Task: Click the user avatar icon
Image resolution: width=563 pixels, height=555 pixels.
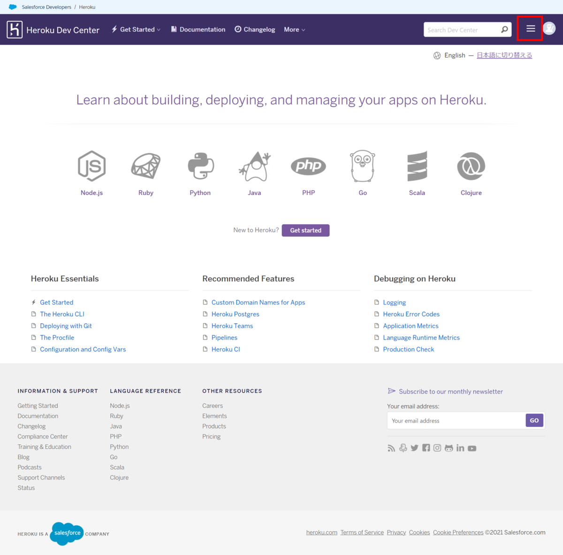Action: click(x=549, y=29)
